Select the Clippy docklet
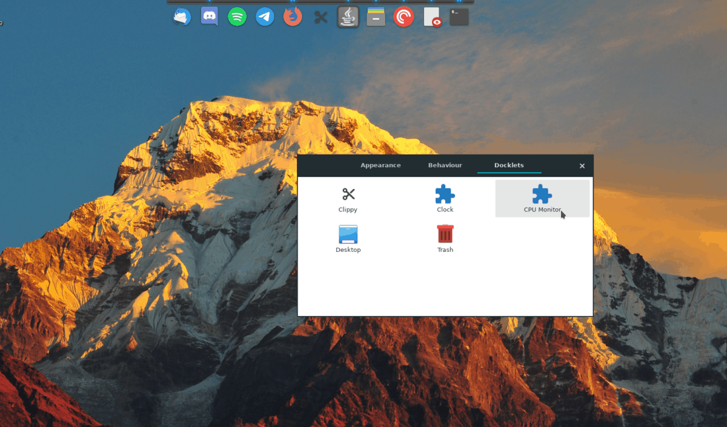 click(x=348, y=199)
